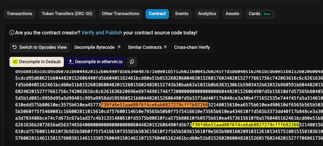Click bytecode line starting with 5b5060ff5f5460081c
Viewport: 323px width, 146px height.
tap(169, 112)
